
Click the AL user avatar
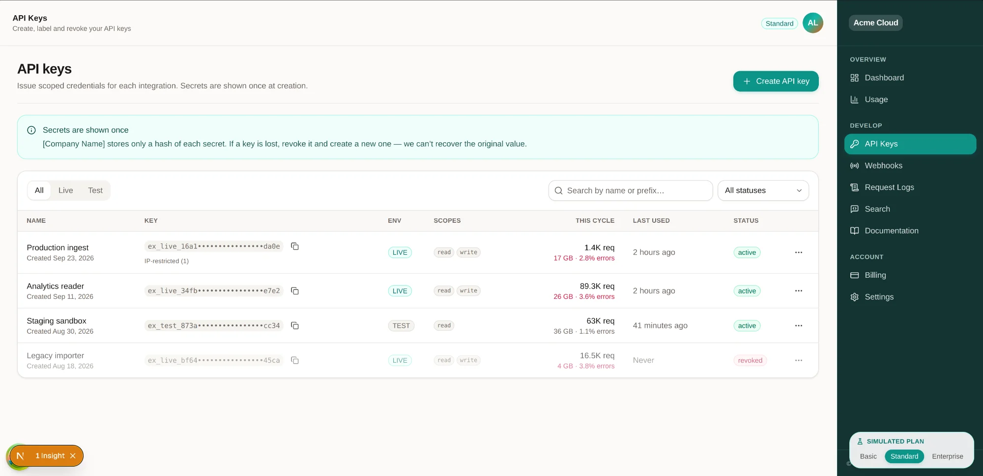(813, 23)
